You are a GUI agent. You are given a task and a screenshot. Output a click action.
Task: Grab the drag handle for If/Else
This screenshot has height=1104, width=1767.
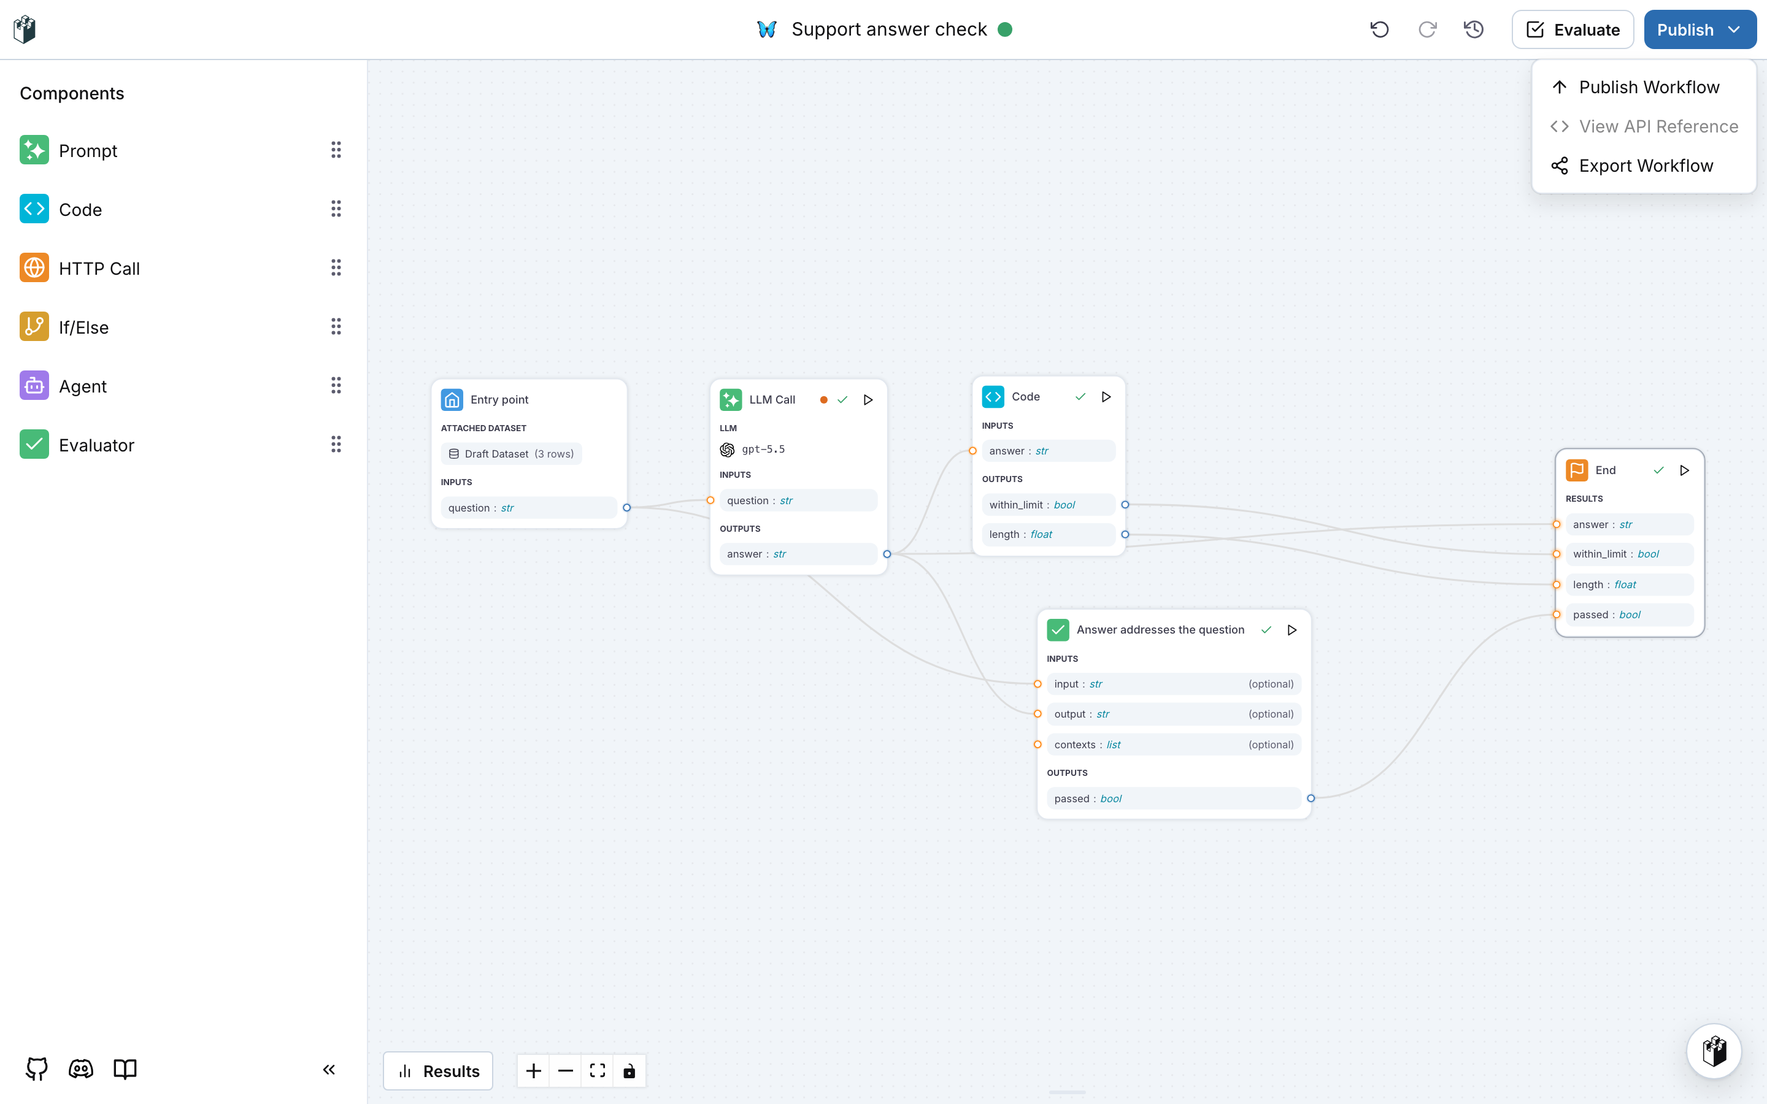(336, 326)
